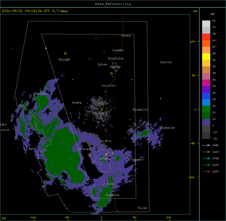Viewport: 226px width, 221px height.
Task: Click the Ponoka city label
Action: pyautogui.click(x=126, y=36)
